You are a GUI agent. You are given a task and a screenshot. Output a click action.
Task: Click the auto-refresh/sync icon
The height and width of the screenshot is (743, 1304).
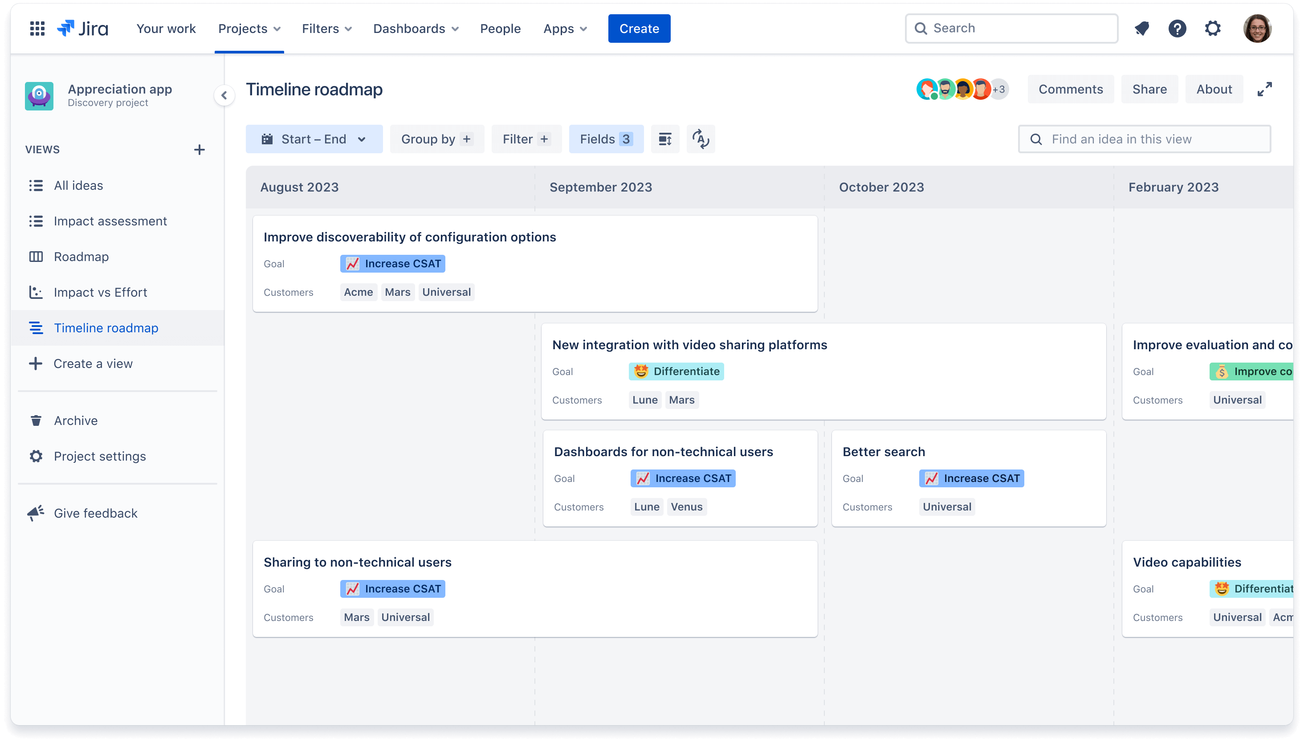pos(701,139)
